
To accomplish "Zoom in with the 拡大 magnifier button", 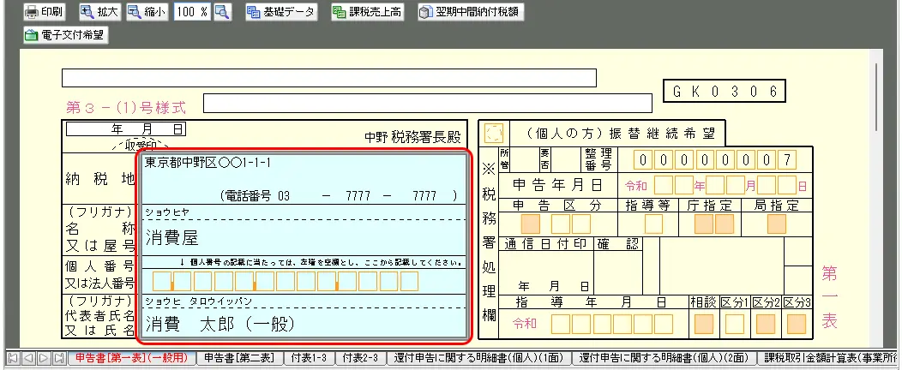I will coord(99,12).
